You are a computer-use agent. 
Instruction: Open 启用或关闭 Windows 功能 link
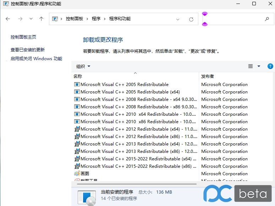point(36,59)
